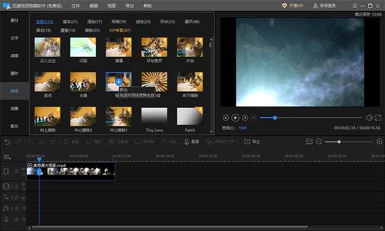Add 极化 transition with blue plus button
385x231 pixels.
[x=118, y=82]
